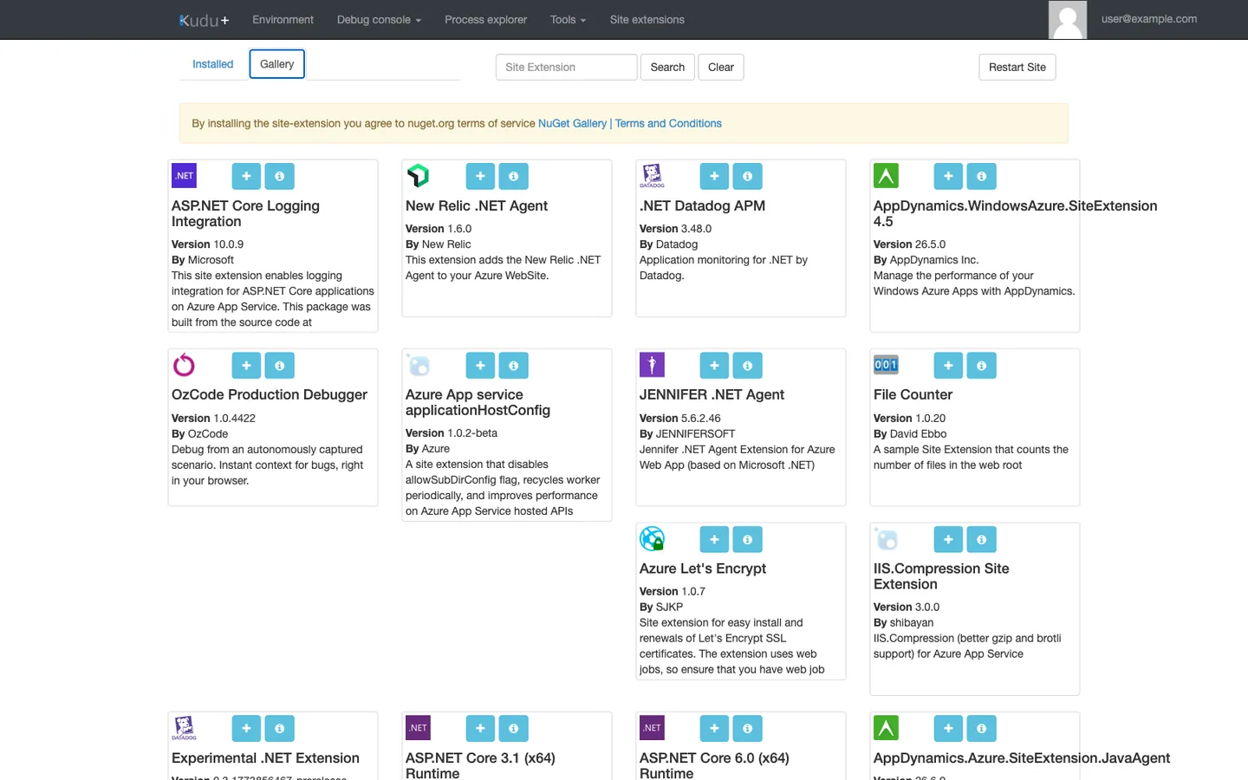Screen dimensions: 1248x780
Task: Click the 'By JENNIFERSOFT' author text
Action: click(687, 433)
